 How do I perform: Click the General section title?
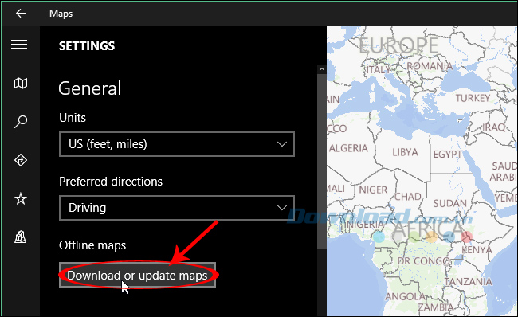coord(90,88)
